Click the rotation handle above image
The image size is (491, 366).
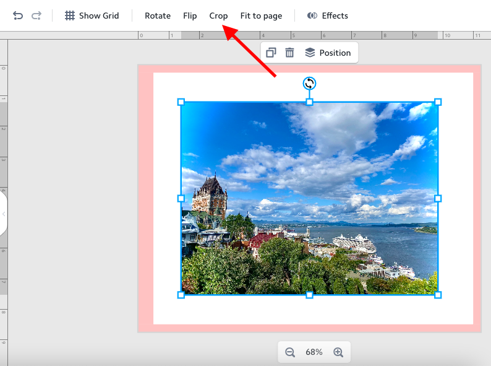tap(309, 84)
